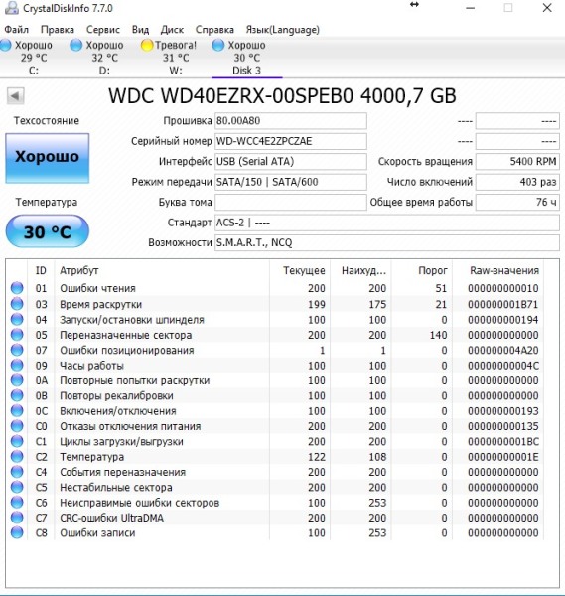Image resolution: width=565 pixels, height=596 pixels.
Task: Click the empty Буква тома field
Action: 291,202
